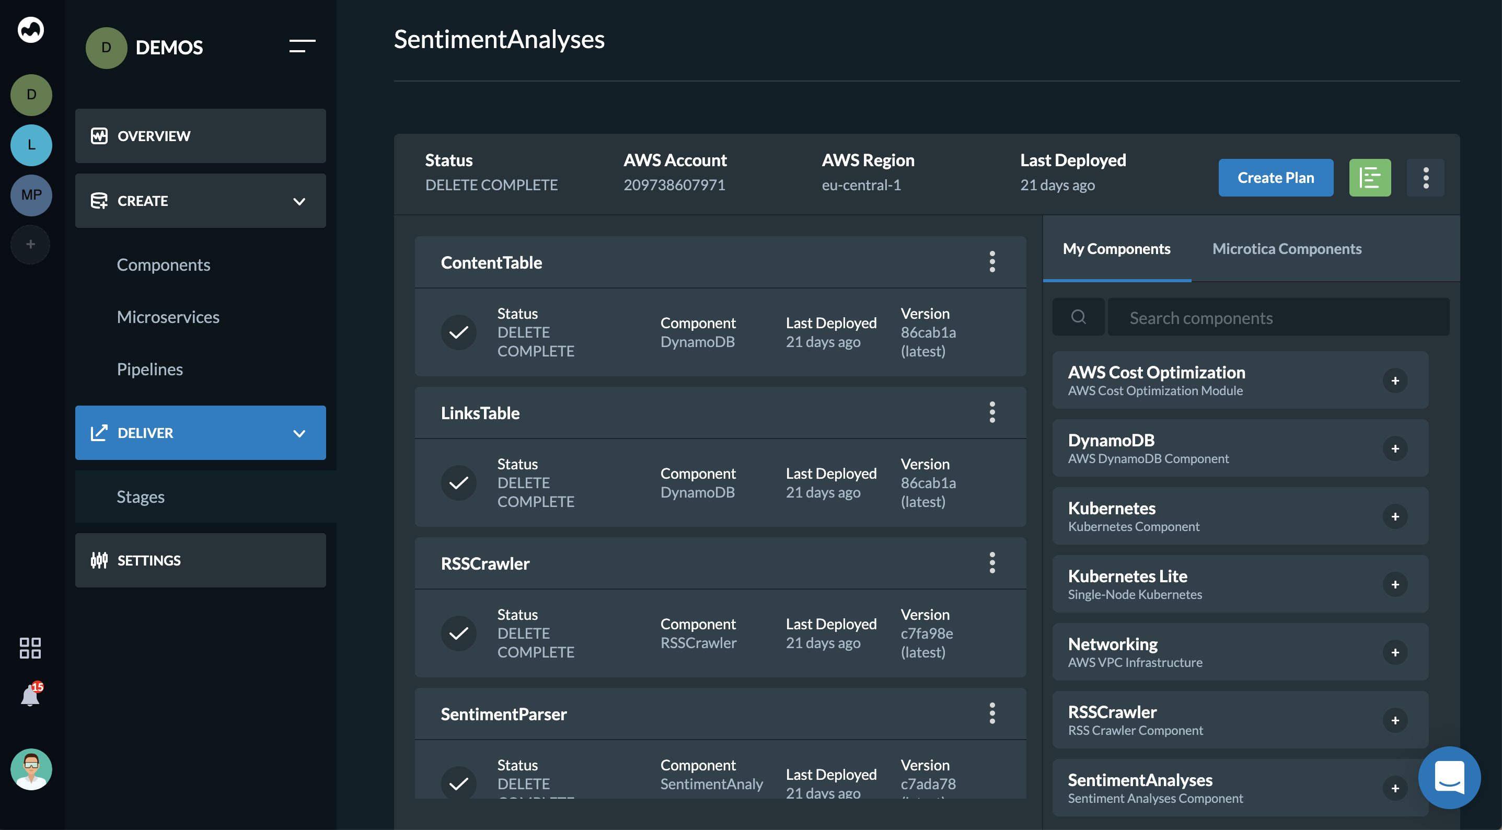Go to the Pipelines link

coord(150,369)
